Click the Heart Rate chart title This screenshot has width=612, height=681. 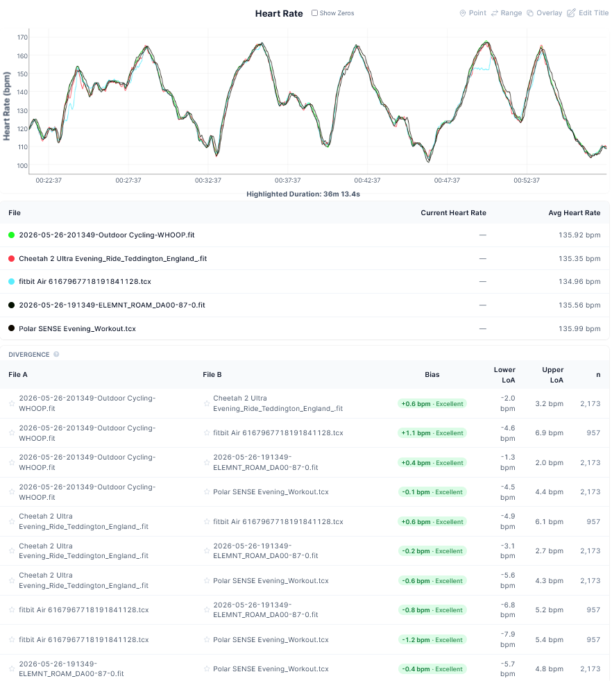[279, 13]
